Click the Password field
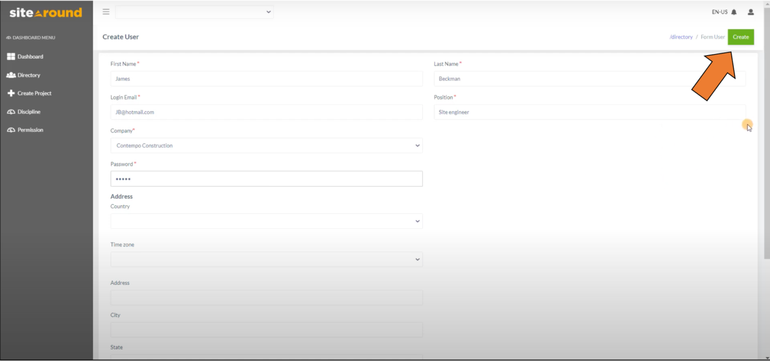 pos(266,178)
